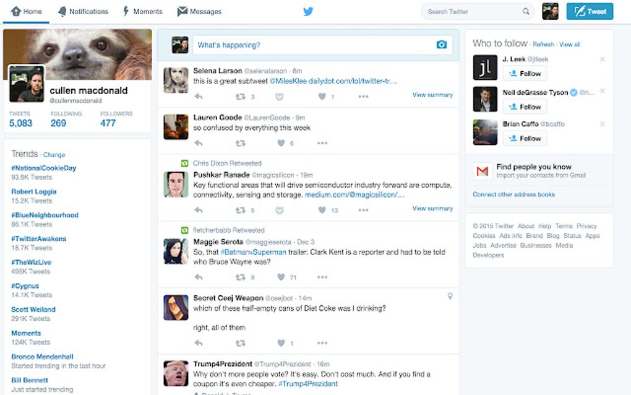This screenshot has height=395, width=631.
Task: Open the #BatmanvSuperman hashtag
Action: (x=253, y=252)
